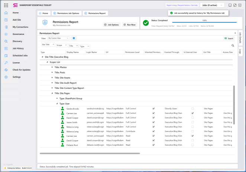246x172 pixels.
Task: Sort by the Display Name column header
Action: (x=75, y=52)
